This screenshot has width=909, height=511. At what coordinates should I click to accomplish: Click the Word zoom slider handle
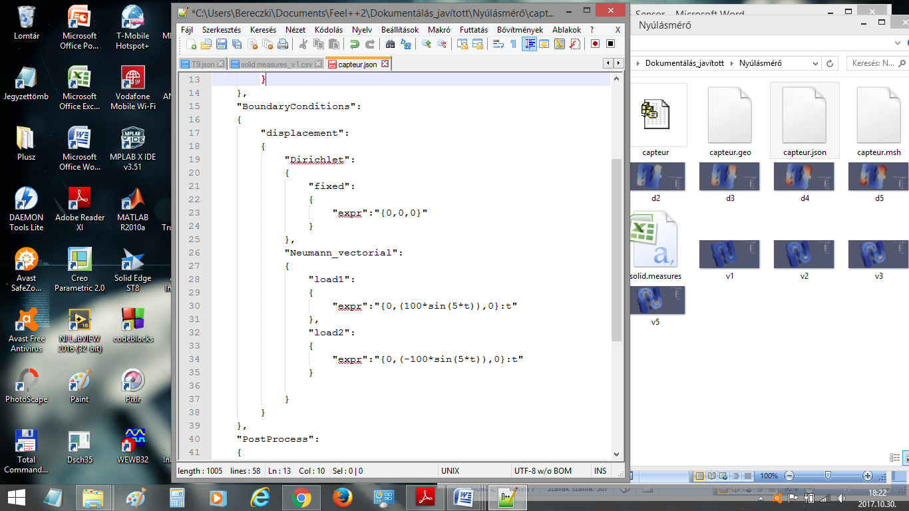click(827, 476)
